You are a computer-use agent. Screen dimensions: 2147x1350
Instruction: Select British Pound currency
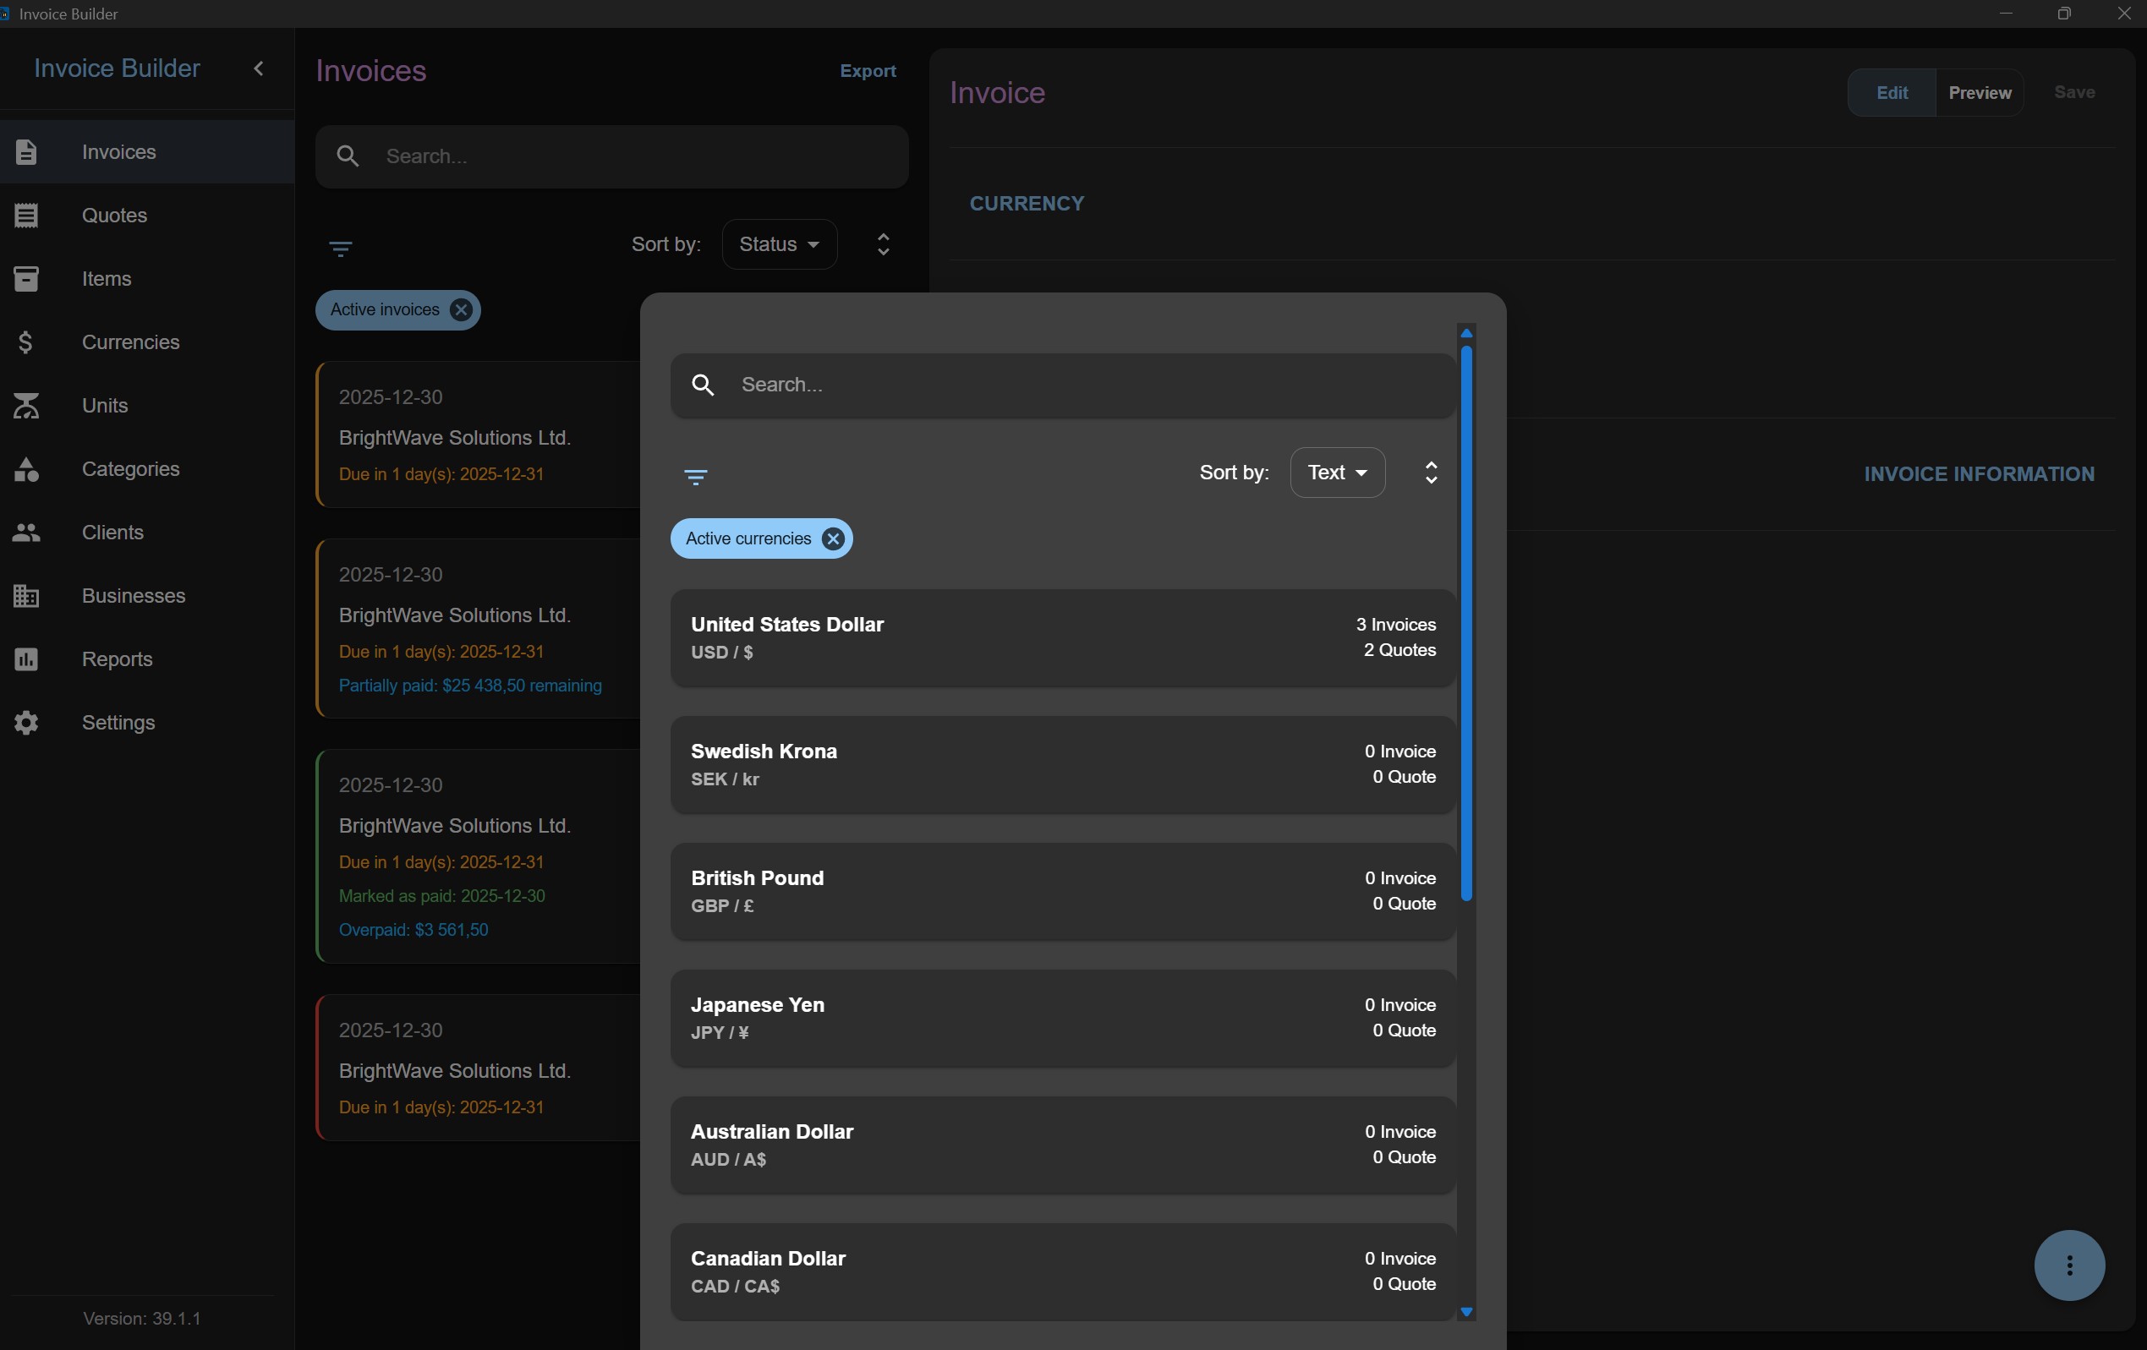[1063, 891]
